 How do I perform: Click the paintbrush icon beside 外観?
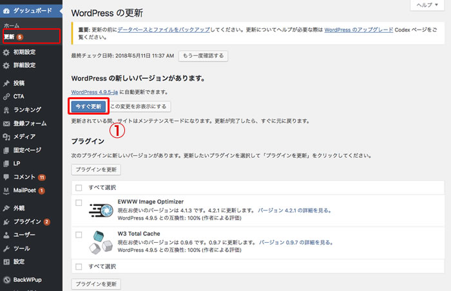pos(6,208)
